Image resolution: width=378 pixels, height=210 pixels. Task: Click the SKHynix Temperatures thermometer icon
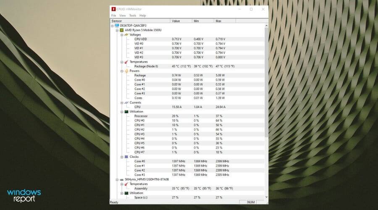(126, 184)
